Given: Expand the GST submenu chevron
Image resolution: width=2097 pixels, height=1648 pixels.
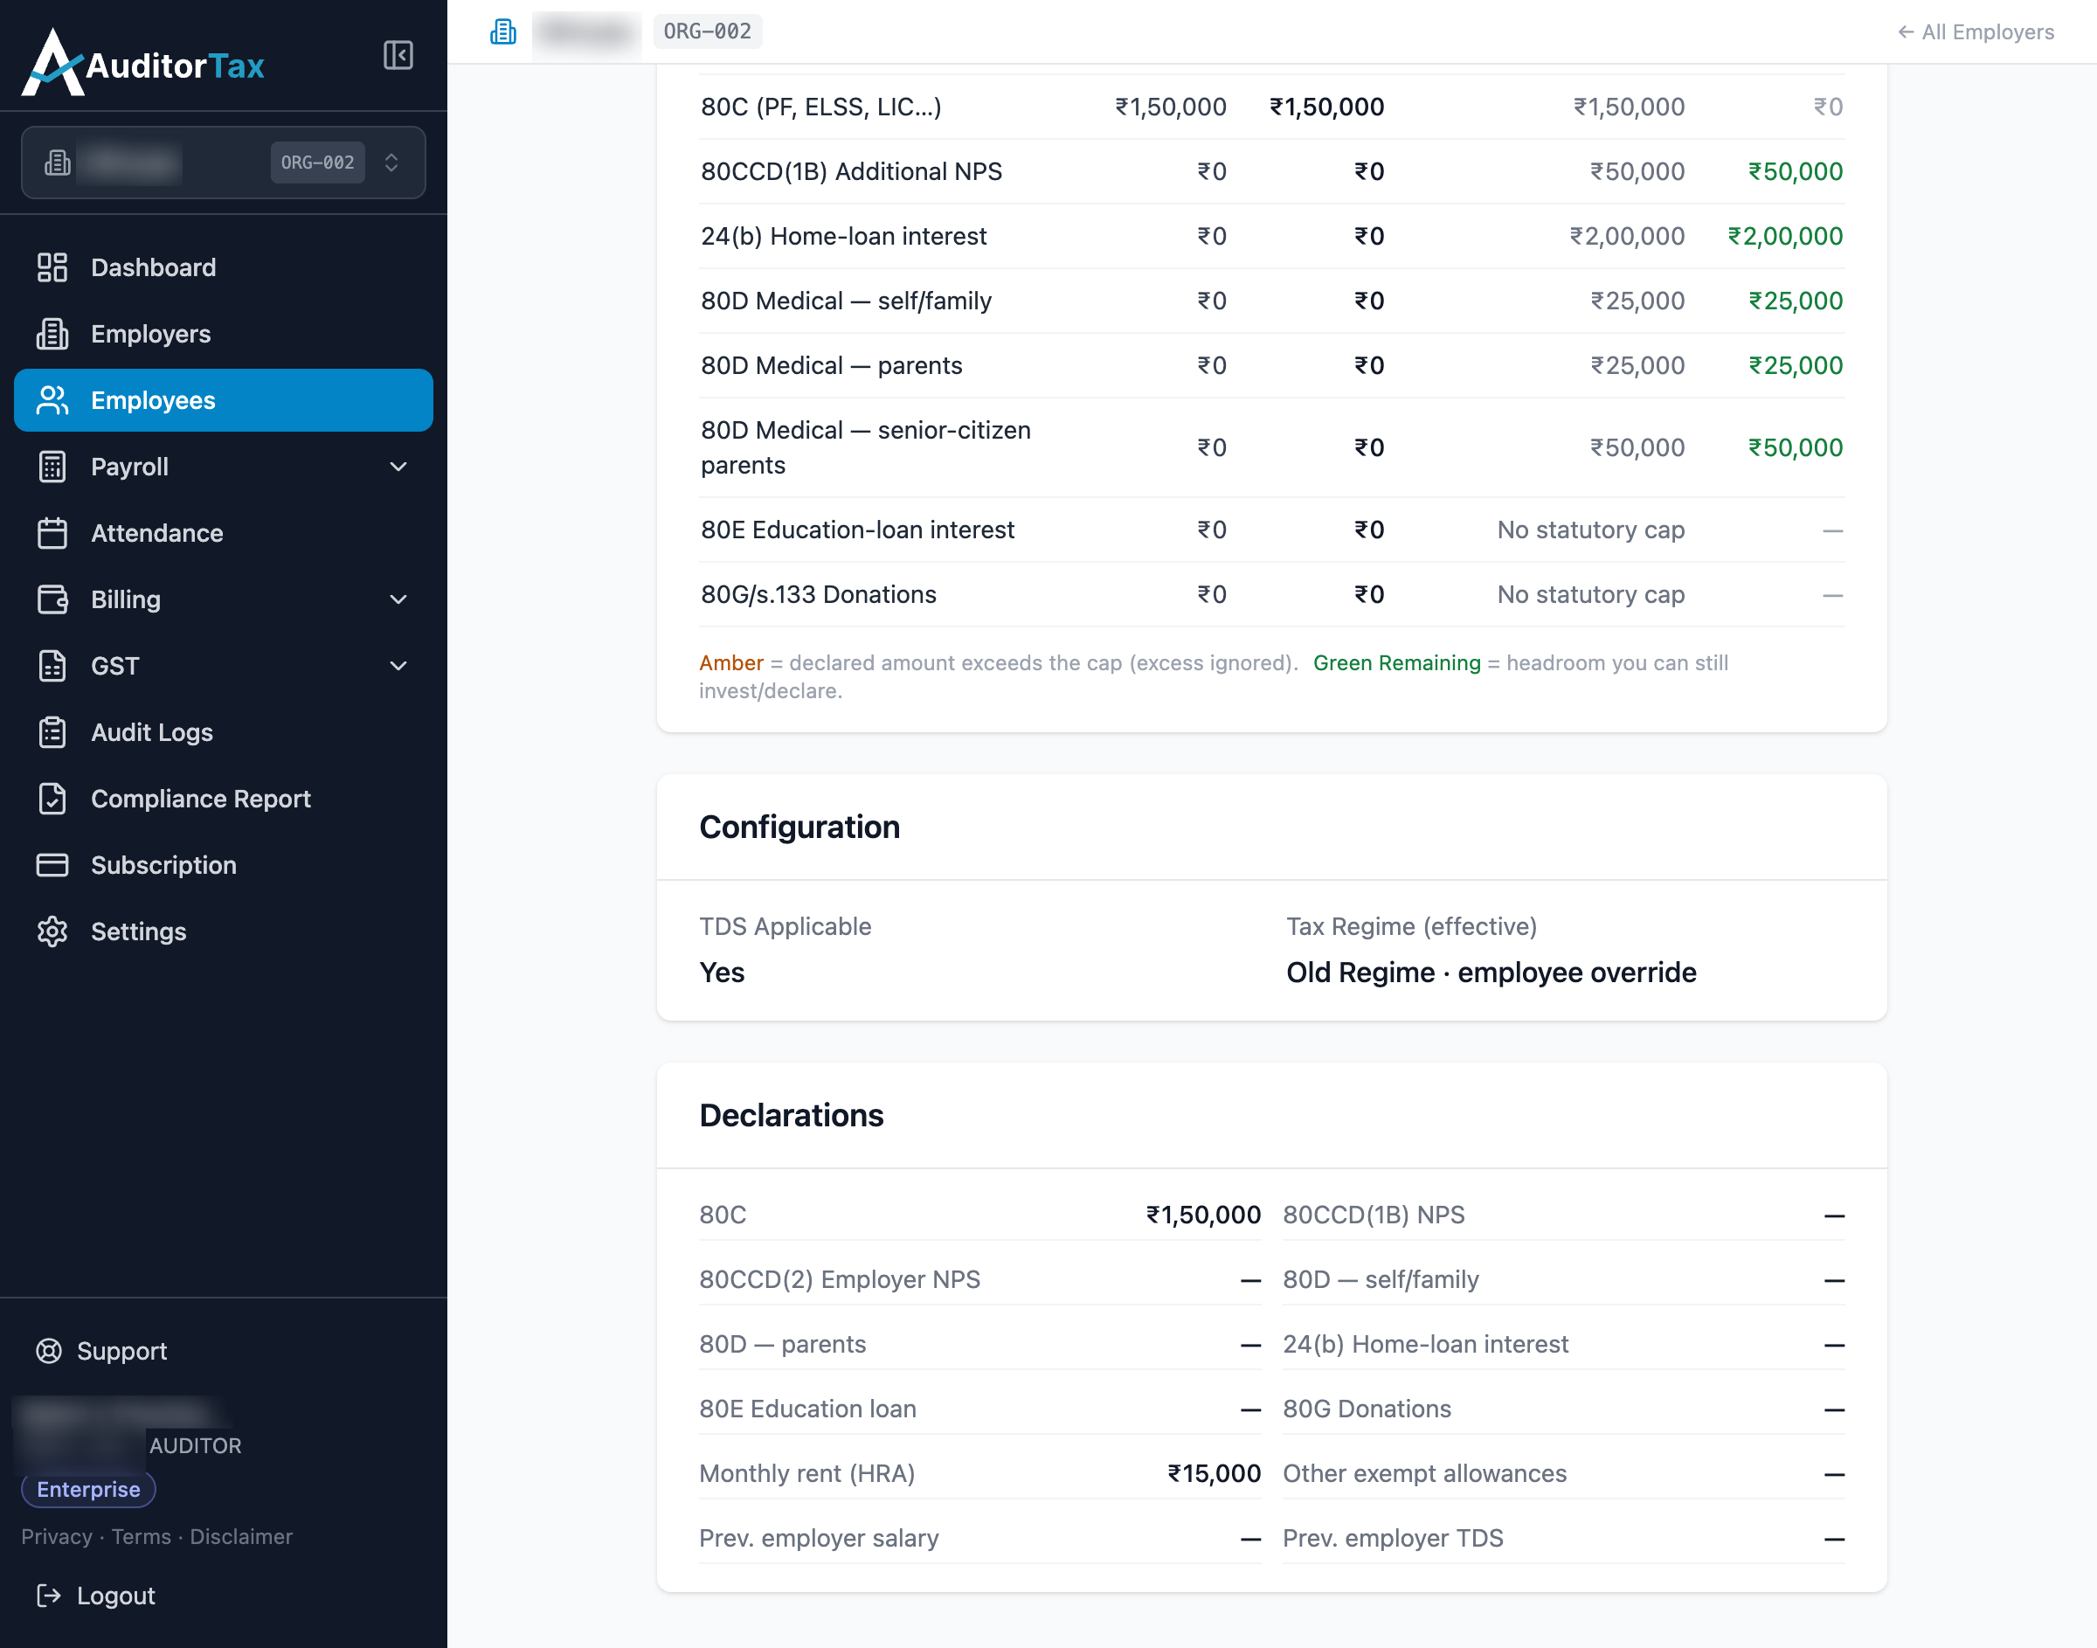Looking at the screenshot, I should click(x=398, y=666).
